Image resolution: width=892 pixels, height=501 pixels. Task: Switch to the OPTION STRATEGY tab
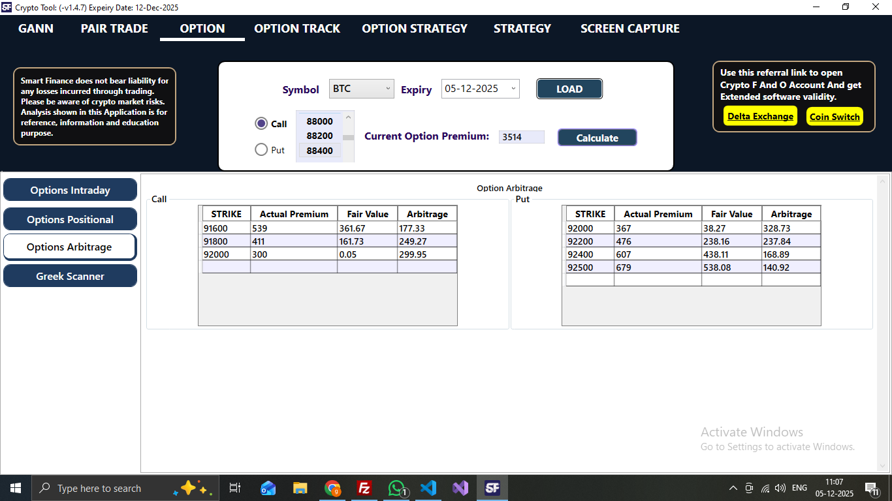414,28
